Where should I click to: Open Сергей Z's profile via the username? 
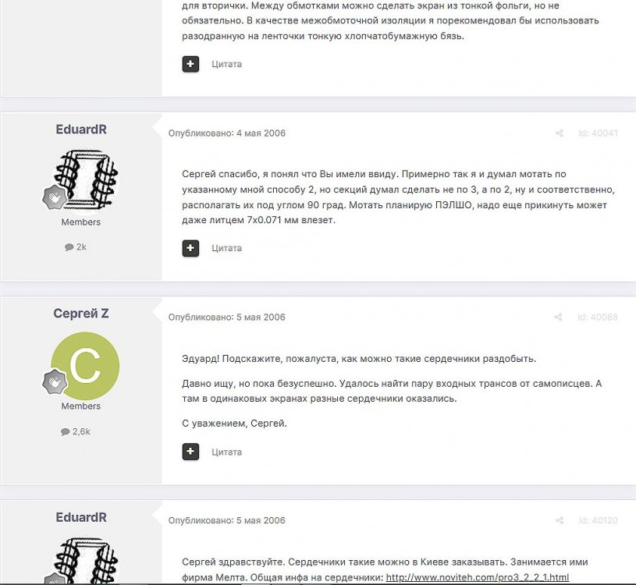pos(81,314)
